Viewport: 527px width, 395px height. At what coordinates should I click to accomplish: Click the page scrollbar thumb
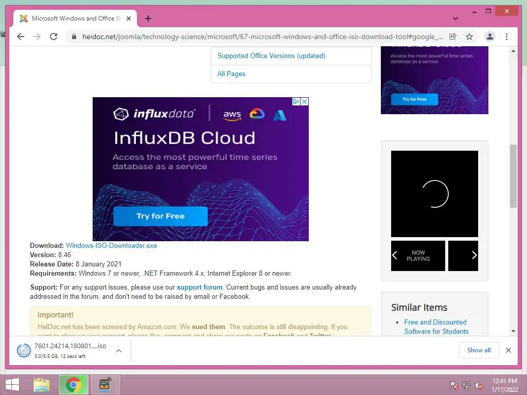(x=513, y=176)
